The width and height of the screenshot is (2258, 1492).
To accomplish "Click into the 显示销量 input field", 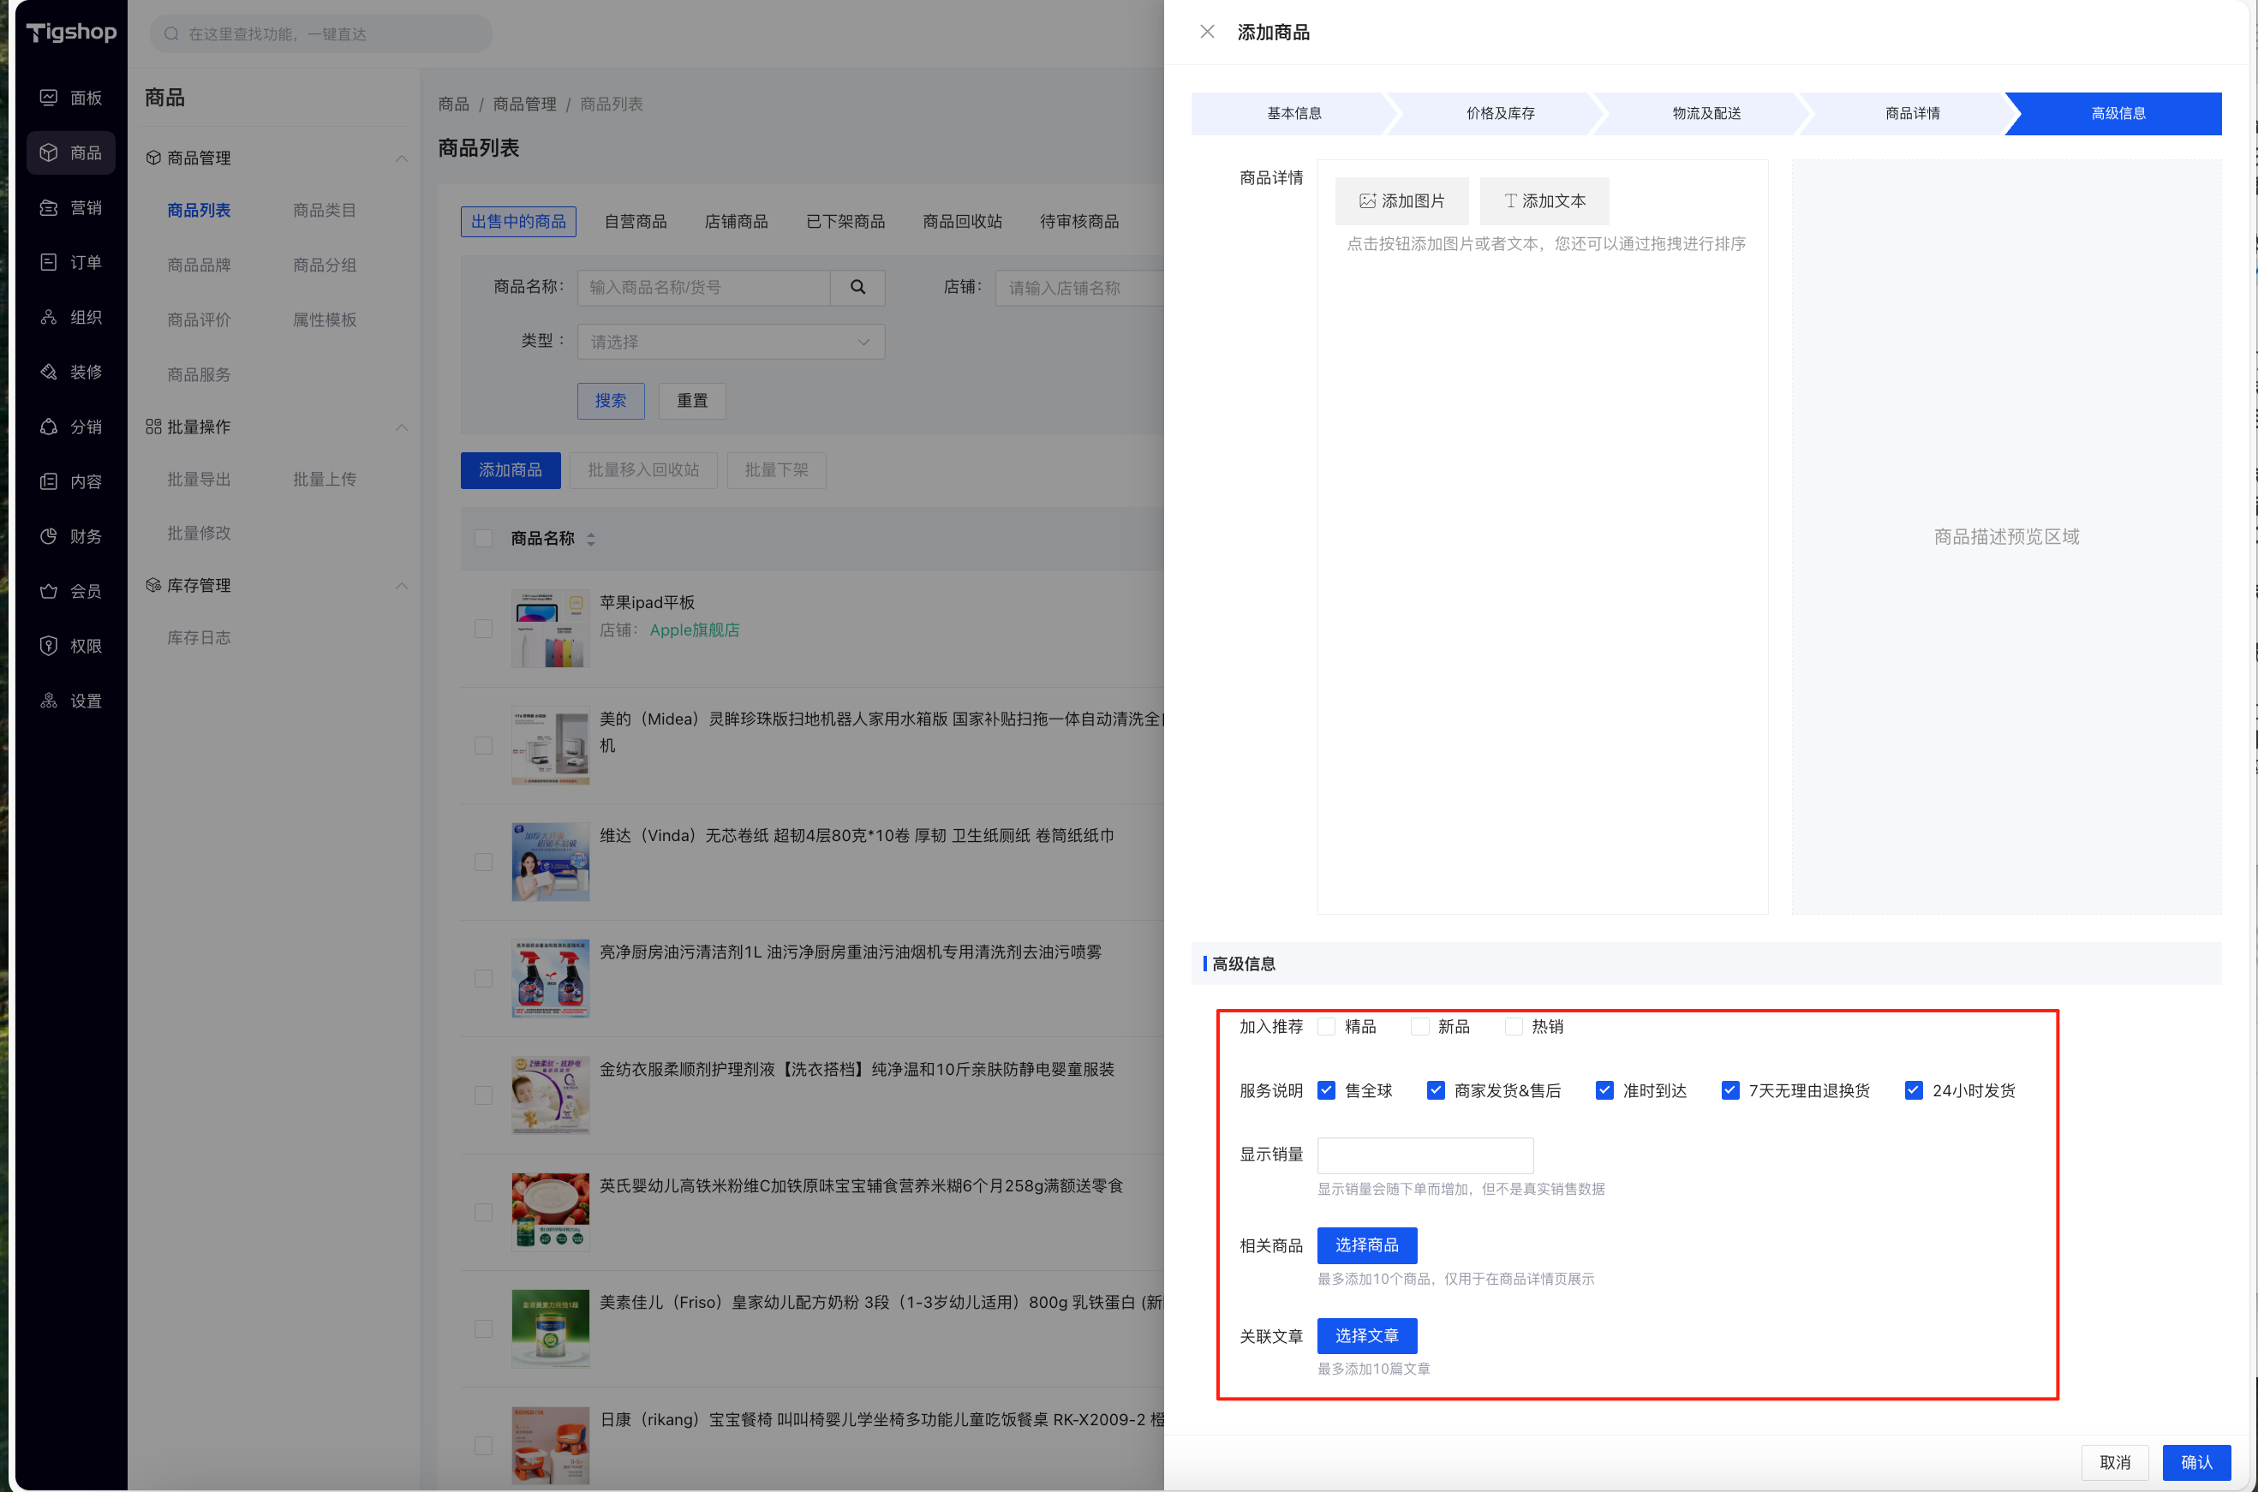I will click(x=1425, y=1155).
